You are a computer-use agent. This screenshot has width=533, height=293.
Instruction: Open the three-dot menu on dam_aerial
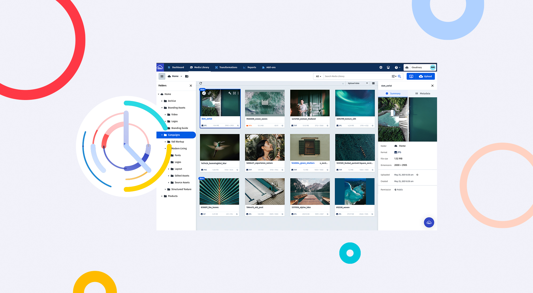[x=238, y=93]
